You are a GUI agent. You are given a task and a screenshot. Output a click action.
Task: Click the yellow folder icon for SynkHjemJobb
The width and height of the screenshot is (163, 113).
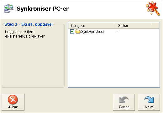78,32
